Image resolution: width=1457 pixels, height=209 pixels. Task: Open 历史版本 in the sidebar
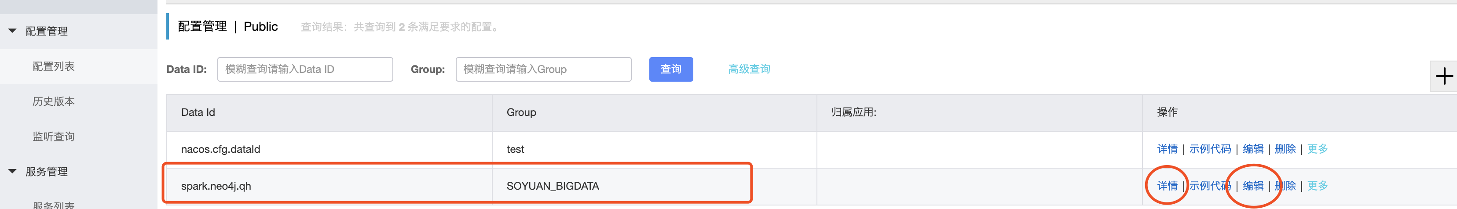(x=54, y=101)
